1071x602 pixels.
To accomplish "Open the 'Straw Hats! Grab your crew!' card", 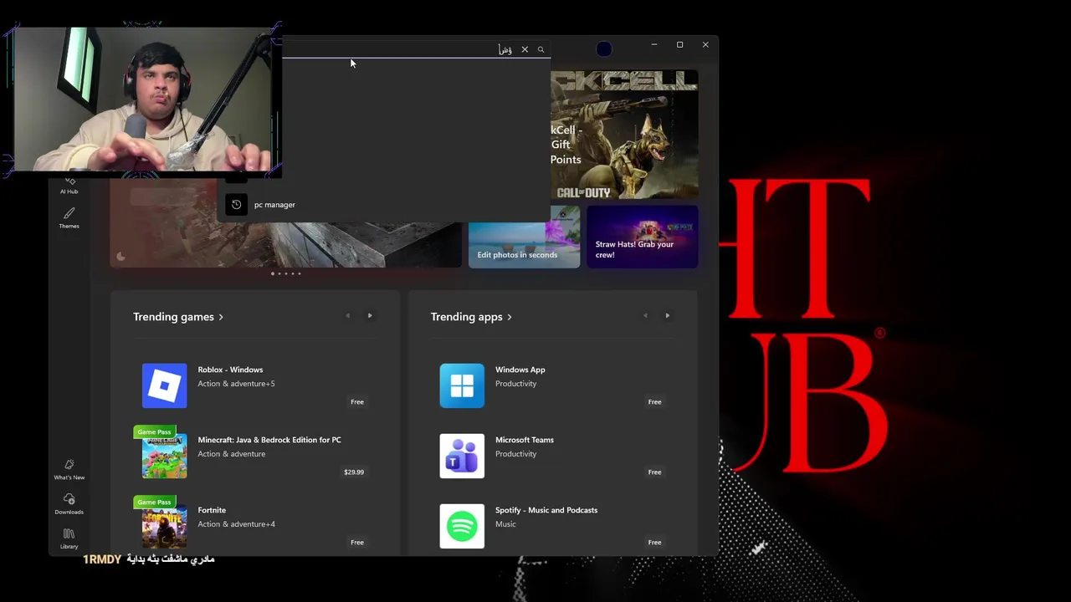I will coord(642,237).
